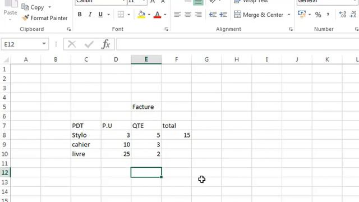
Task: Open Font Color dropdown arrow
Action: point(165,15)
